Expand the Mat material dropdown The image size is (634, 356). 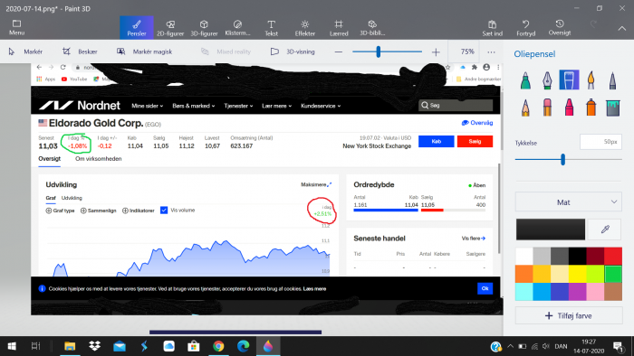click(569, 202)
